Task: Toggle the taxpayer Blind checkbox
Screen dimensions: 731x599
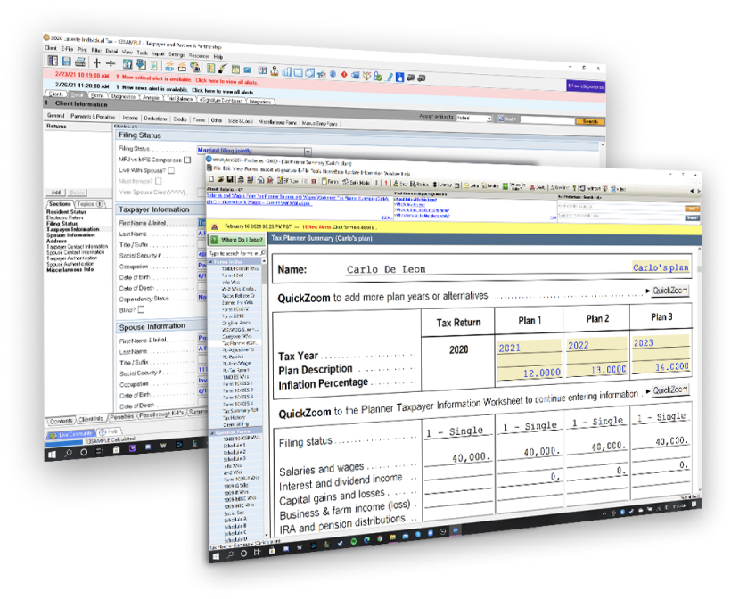Action: point(141,309)
